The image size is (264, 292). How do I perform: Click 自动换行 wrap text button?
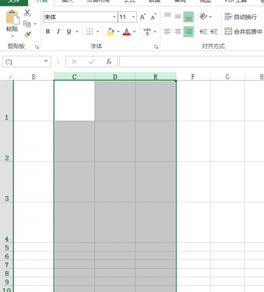click(241, 17)
